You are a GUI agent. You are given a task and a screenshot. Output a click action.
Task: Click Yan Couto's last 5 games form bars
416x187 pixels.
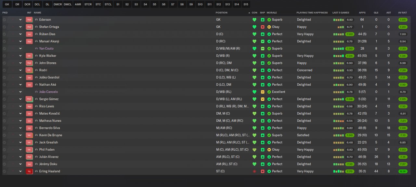(x=338, y=49)
